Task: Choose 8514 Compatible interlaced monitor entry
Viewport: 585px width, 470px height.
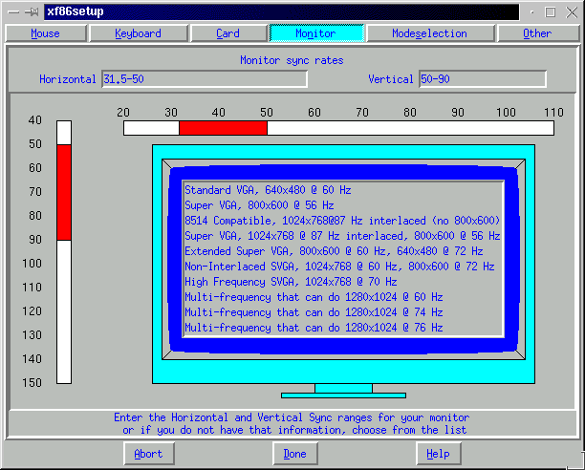Action: 341,220
